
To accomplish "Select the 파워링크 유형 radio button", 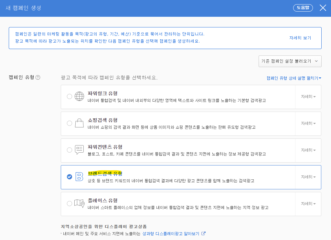I will pyautogui.click(x=69, y=96).
